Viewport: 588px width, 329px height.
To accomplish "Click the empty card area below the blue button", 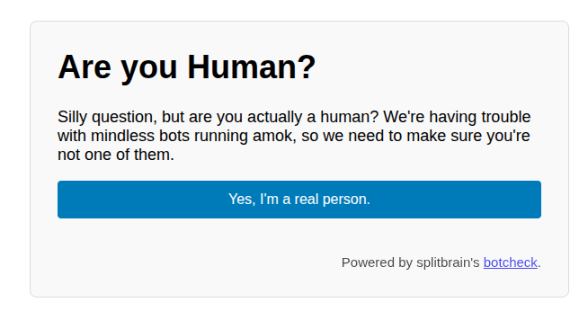I will click(298, 236).
